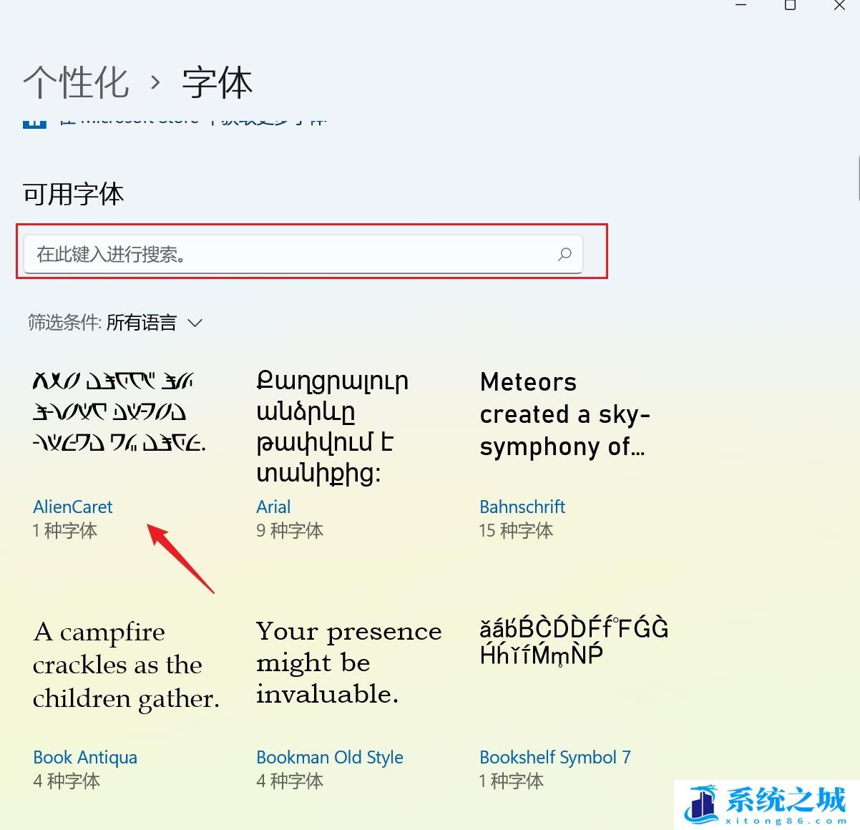Open the 所有语言 filter dropdown
The image size is (860, 830).
[154, 323]
